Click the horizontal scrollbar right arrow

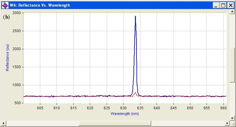point(227,123)
